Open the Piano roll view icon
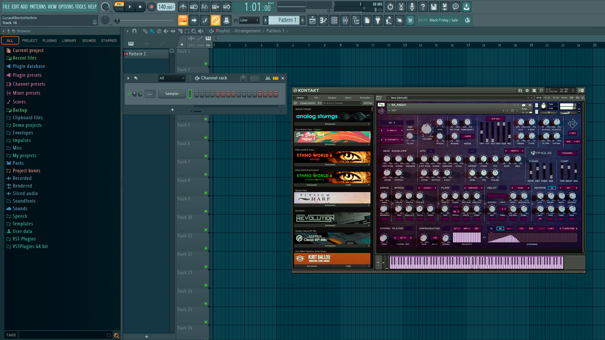Viewport: 605px width, 340px height. 323,20
